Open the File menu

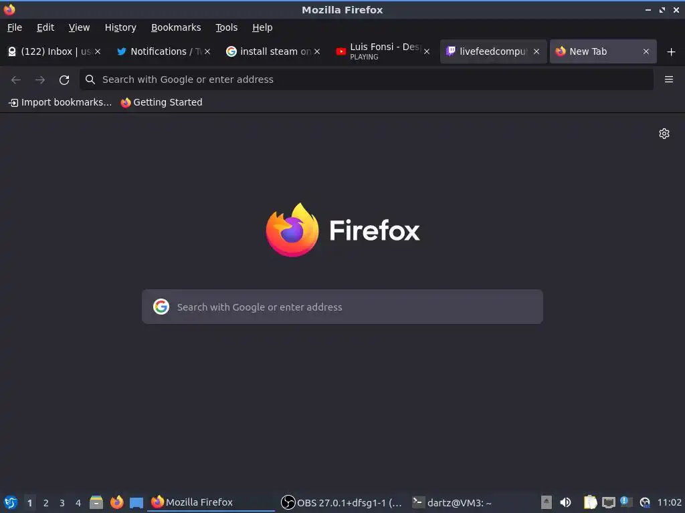[15, 27]
